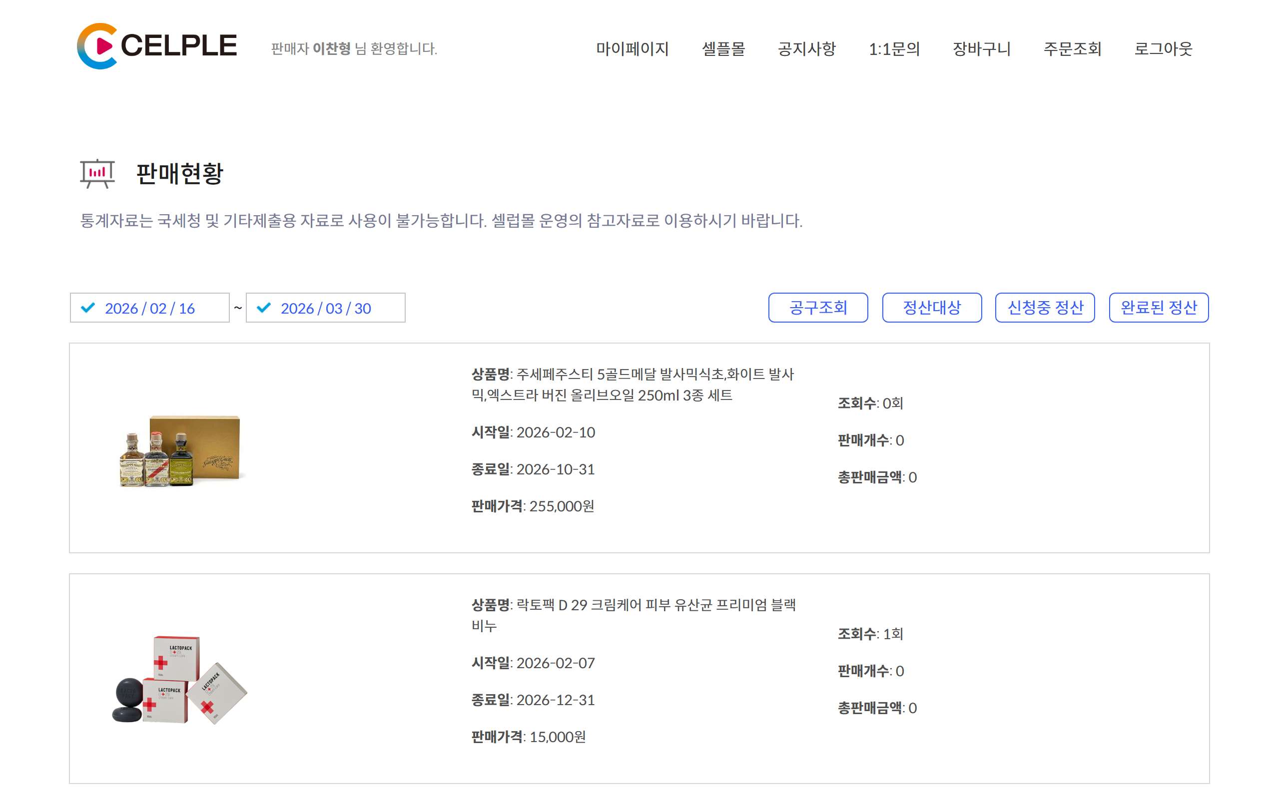
Task: Open the 공지사항 notice page
Action: tap(807, 48)
